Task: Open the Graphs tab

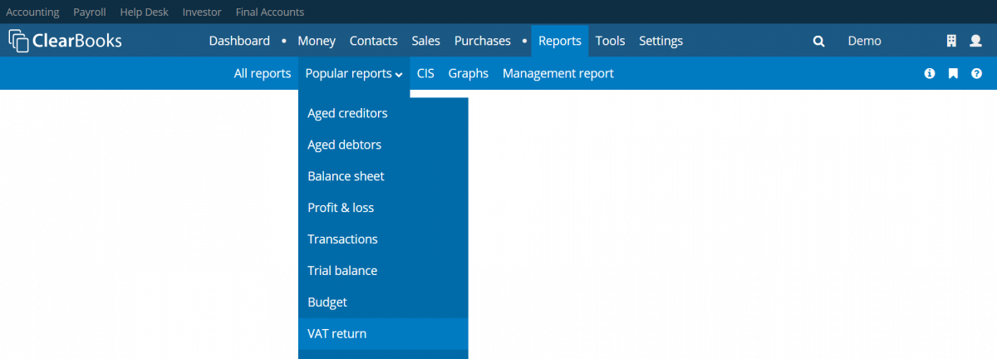Action: coord(469,73)
